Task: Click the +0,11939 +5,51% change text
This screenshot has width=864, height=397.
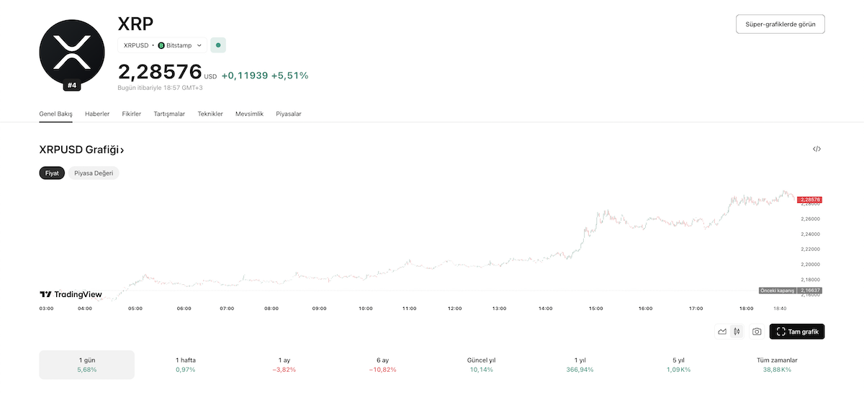Action: [x=265, y=75]
